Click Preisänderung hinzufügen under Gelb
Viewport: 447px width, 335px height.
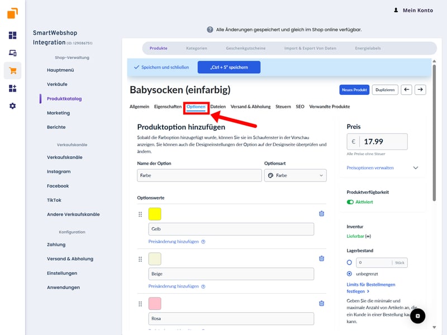pos(174,242)
